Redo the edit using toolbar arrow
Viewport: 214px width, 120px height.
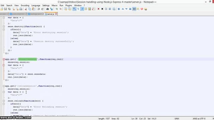tap(42, 9)
